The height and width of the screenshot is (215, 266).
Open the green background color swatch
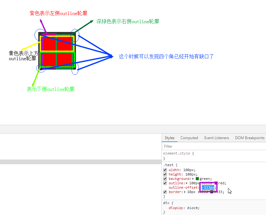[197, 179]
